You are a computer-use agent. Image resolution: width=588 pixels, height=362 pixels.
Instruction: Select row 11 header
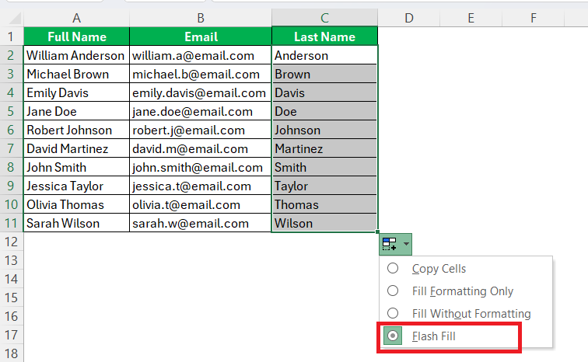click(x=11, y=223)
